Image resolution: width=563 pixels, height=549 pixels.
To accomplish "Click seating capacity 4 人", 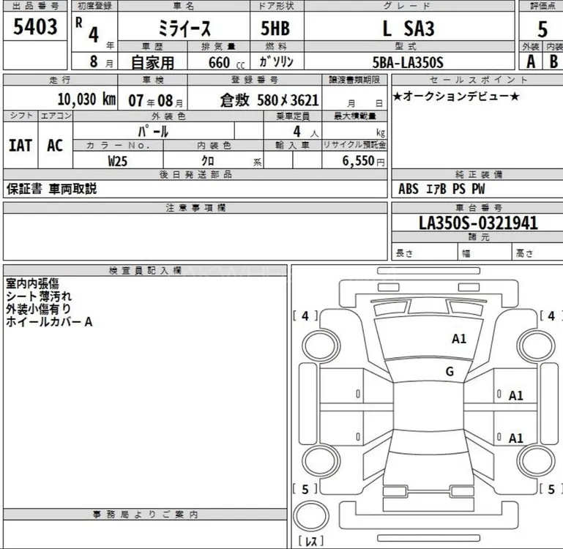I will pyautogui.click(x=305, y=132).
